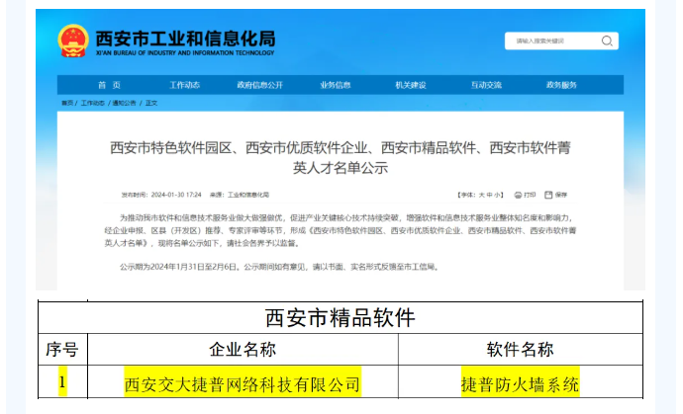683x414 pixels.
Task: Go to 通知公告 in the breadcrumb
Action: (x=124, y=103)
